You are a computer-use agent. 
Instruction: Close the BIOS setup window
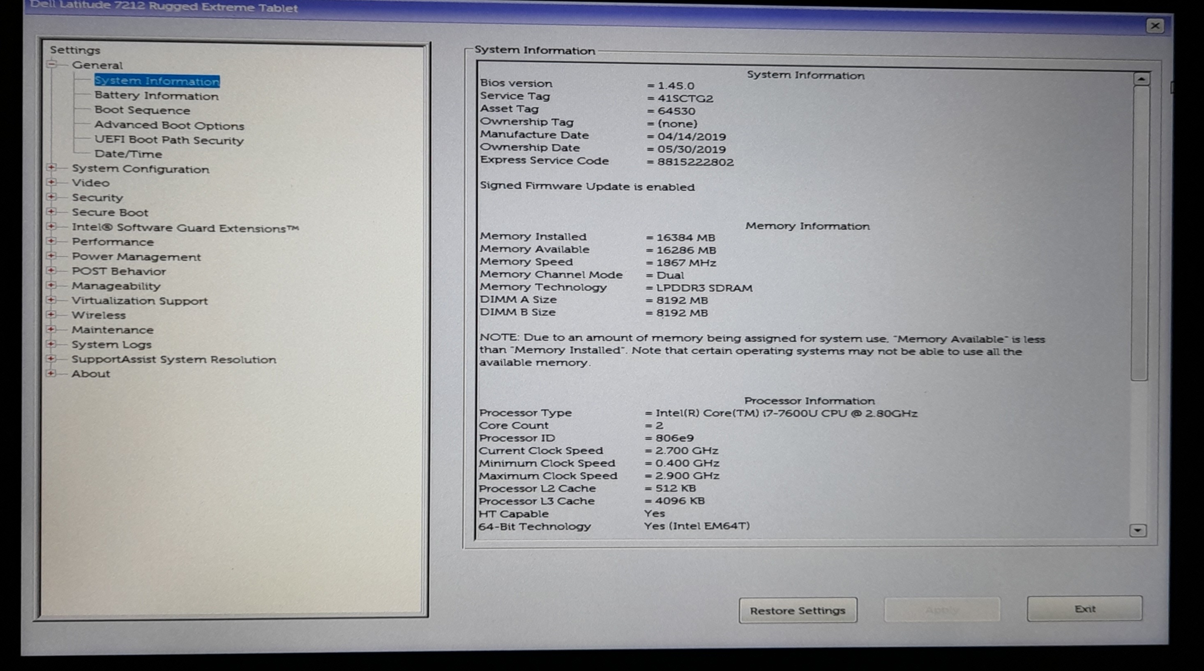[1155, 26]
